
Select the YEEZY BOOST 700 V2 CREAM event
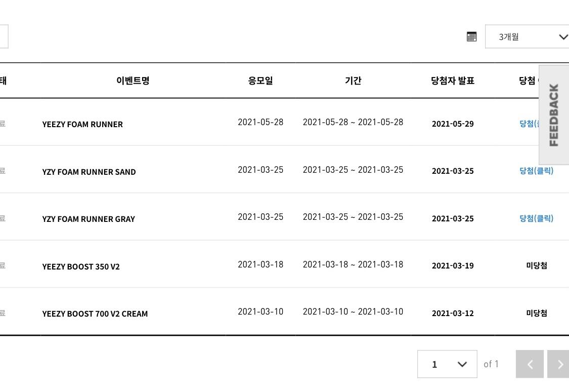coord(95,314)
